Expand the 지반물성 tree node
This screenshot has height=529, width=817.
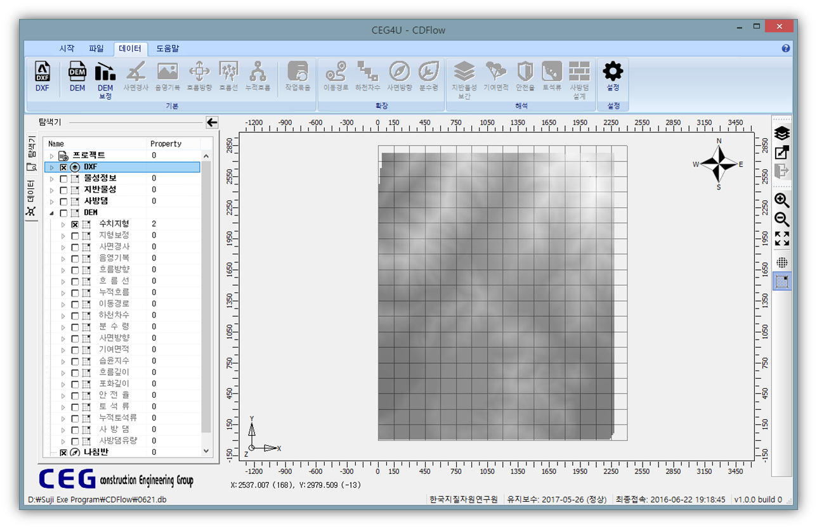point(52,190)
